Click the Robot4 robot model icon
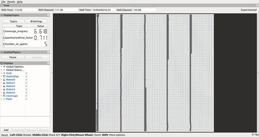Screen dimensions: 259x137 coord(4,93)
